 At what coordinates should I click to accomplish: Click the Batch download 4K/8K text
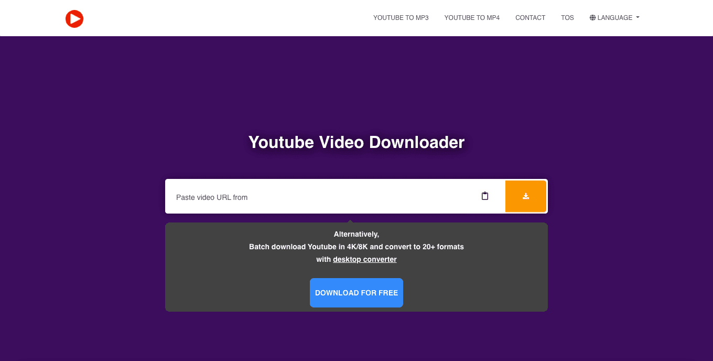click(356, 247)
